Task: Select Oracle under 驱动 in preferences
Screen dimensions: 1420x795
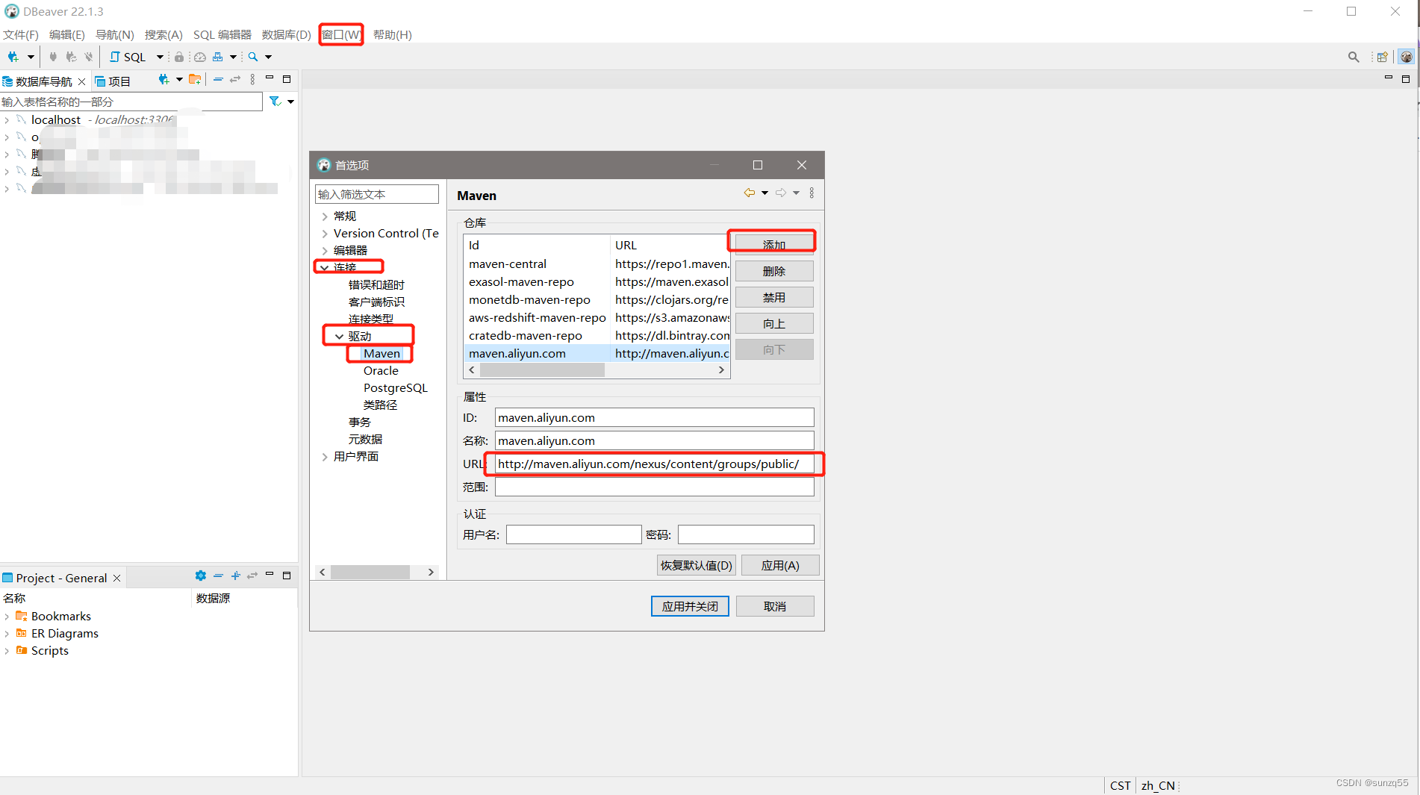Action: click(381, 371)
